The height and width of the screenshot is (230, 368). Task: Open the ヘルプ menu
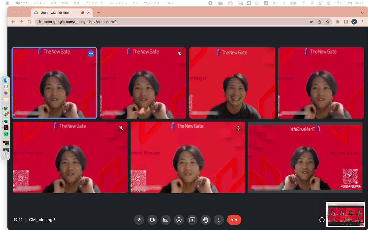pos(169,3)
